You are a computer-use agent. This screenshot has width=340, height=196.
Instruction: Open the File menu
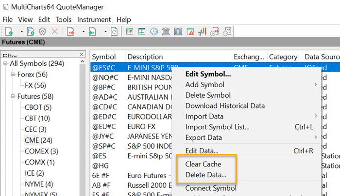pos(7,20)
